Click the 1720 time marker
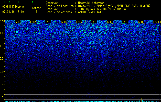 click(x=156, y=22)
